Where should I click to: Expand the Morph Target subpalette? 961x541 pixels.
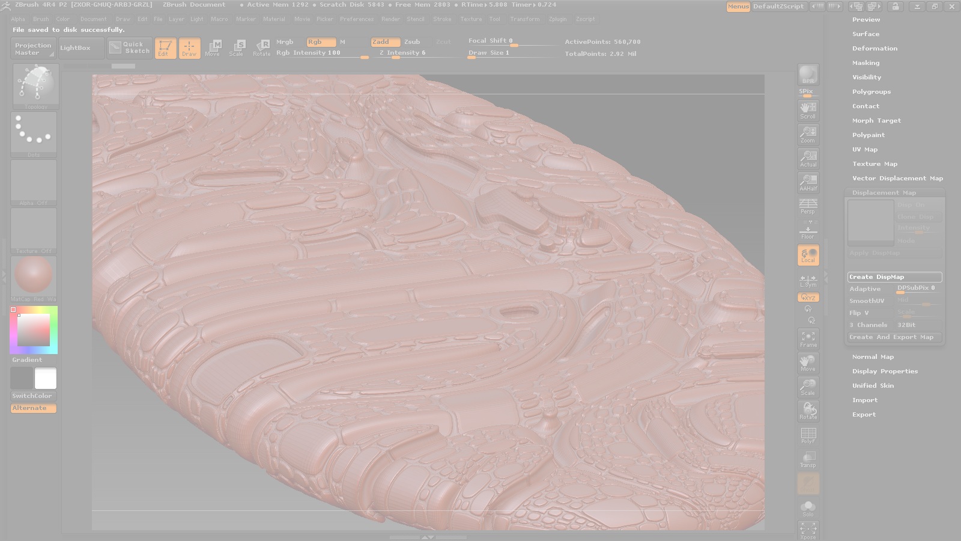coord(876,121)
